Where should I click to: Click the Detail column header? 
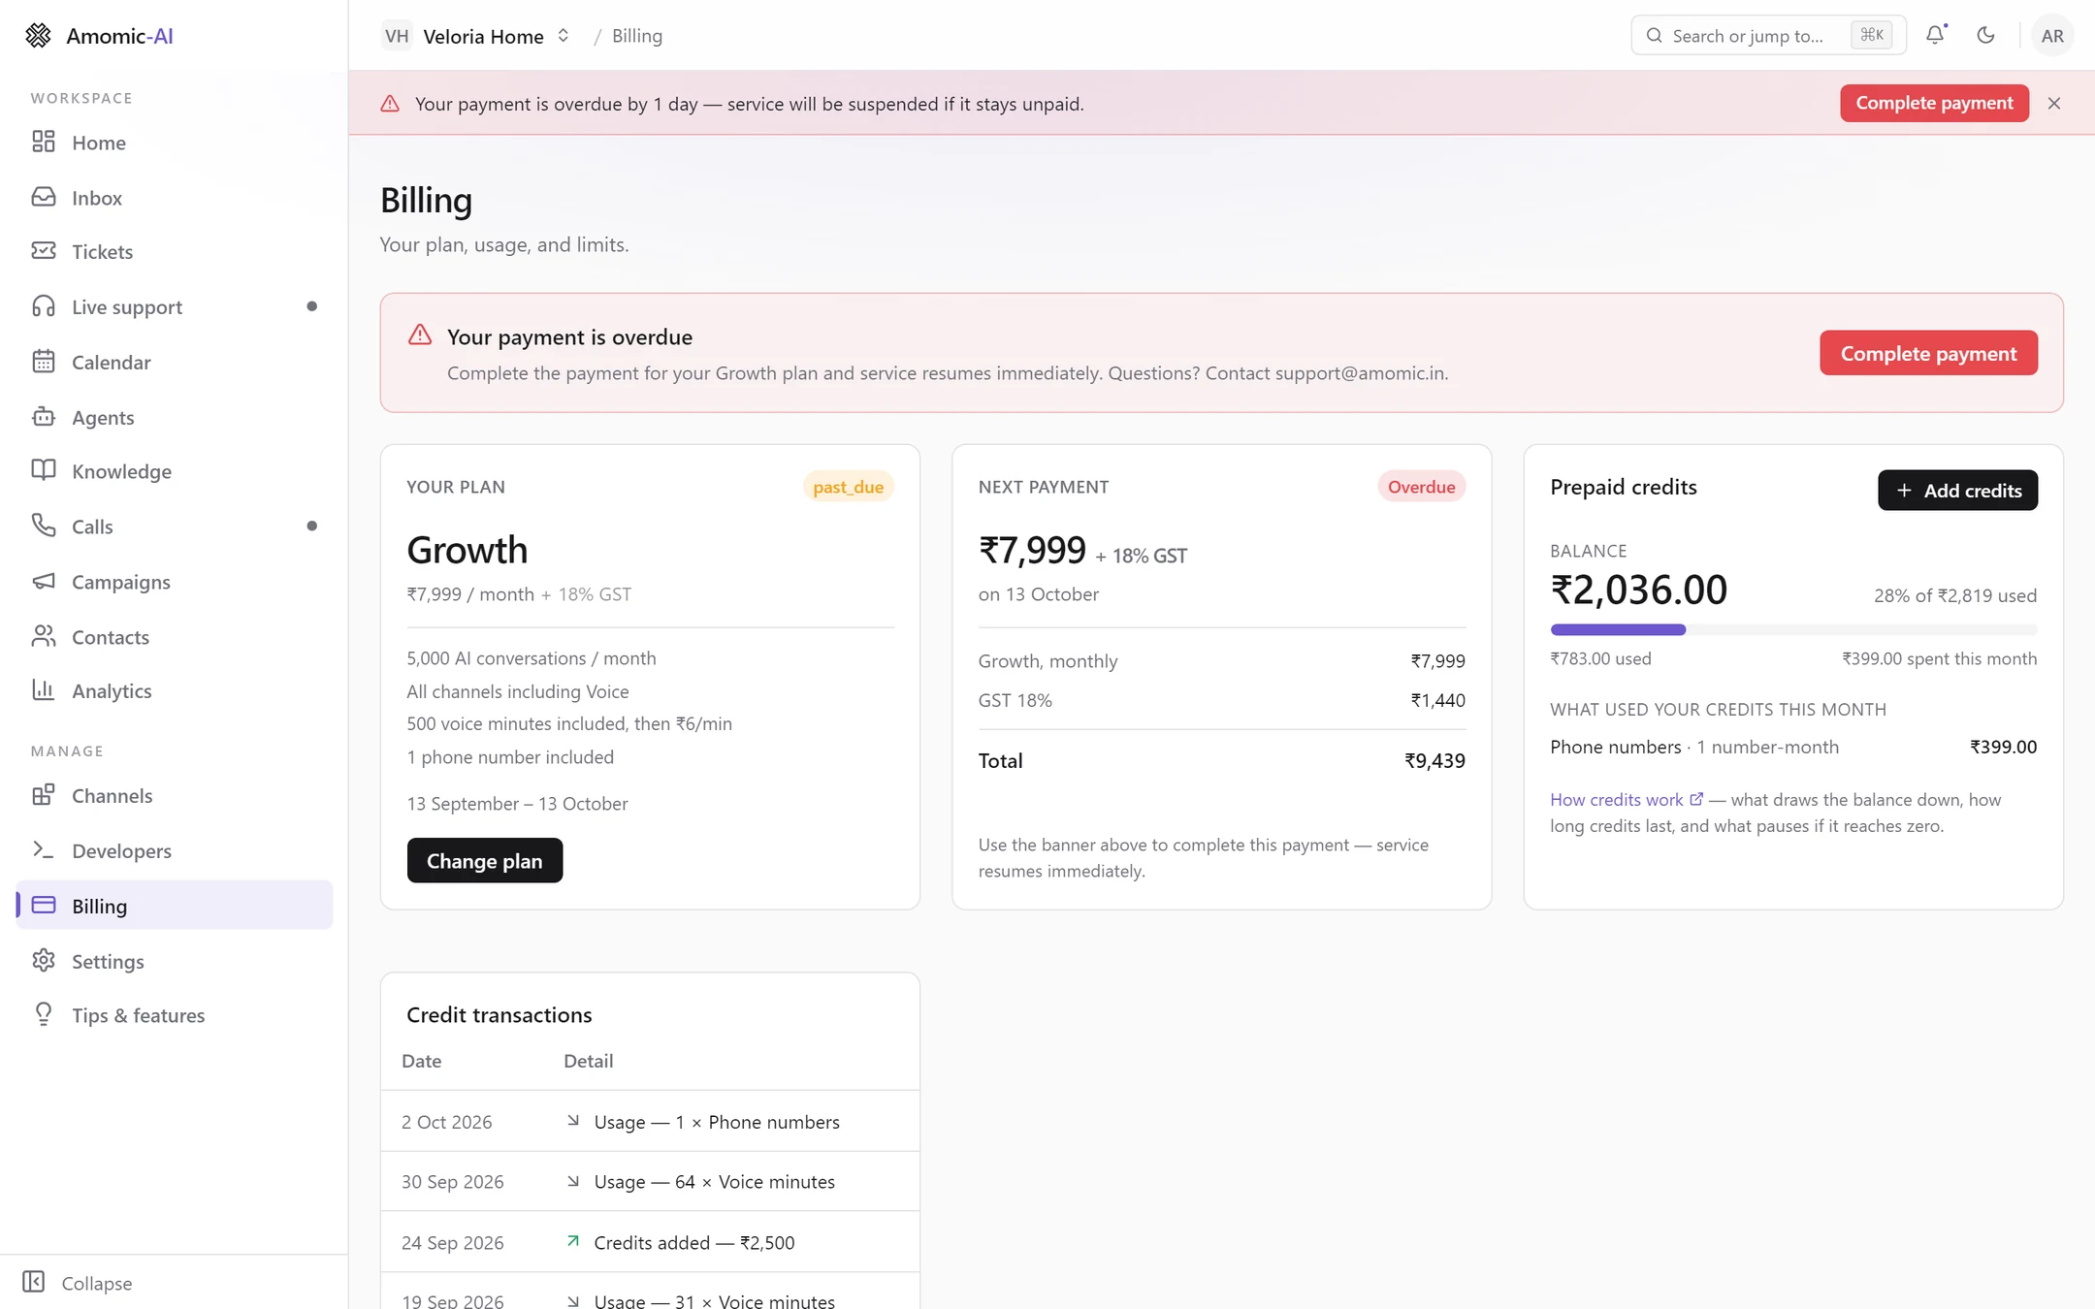pyautogui.click(x=588, y=1061)
